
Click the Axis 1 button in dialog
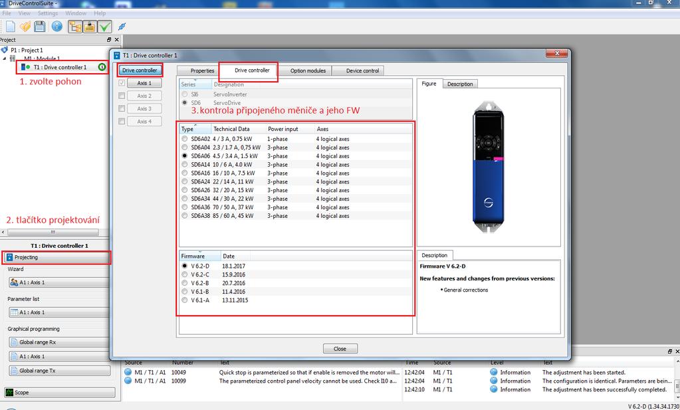coord(144,83)
